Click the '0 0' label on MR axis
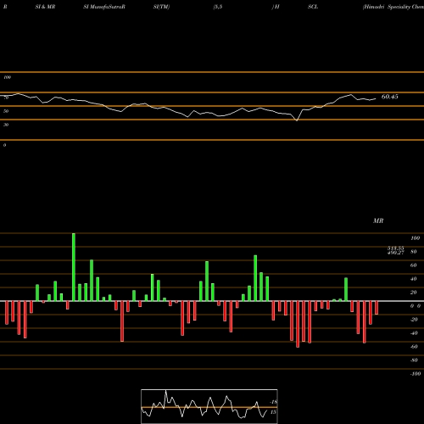The width and height of the screenshot is (424, 424). point(416,306)
